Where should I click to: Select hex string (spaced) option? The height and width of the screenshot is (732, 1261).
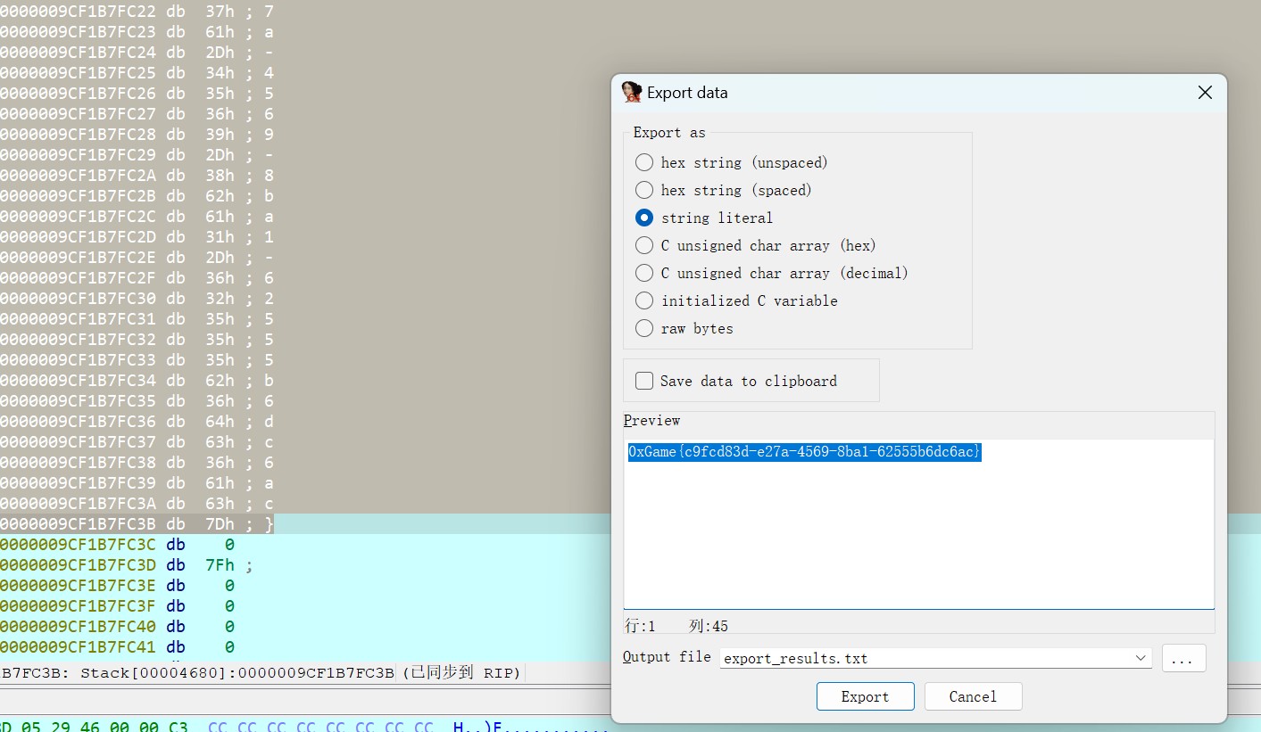[x=644, y=190]
